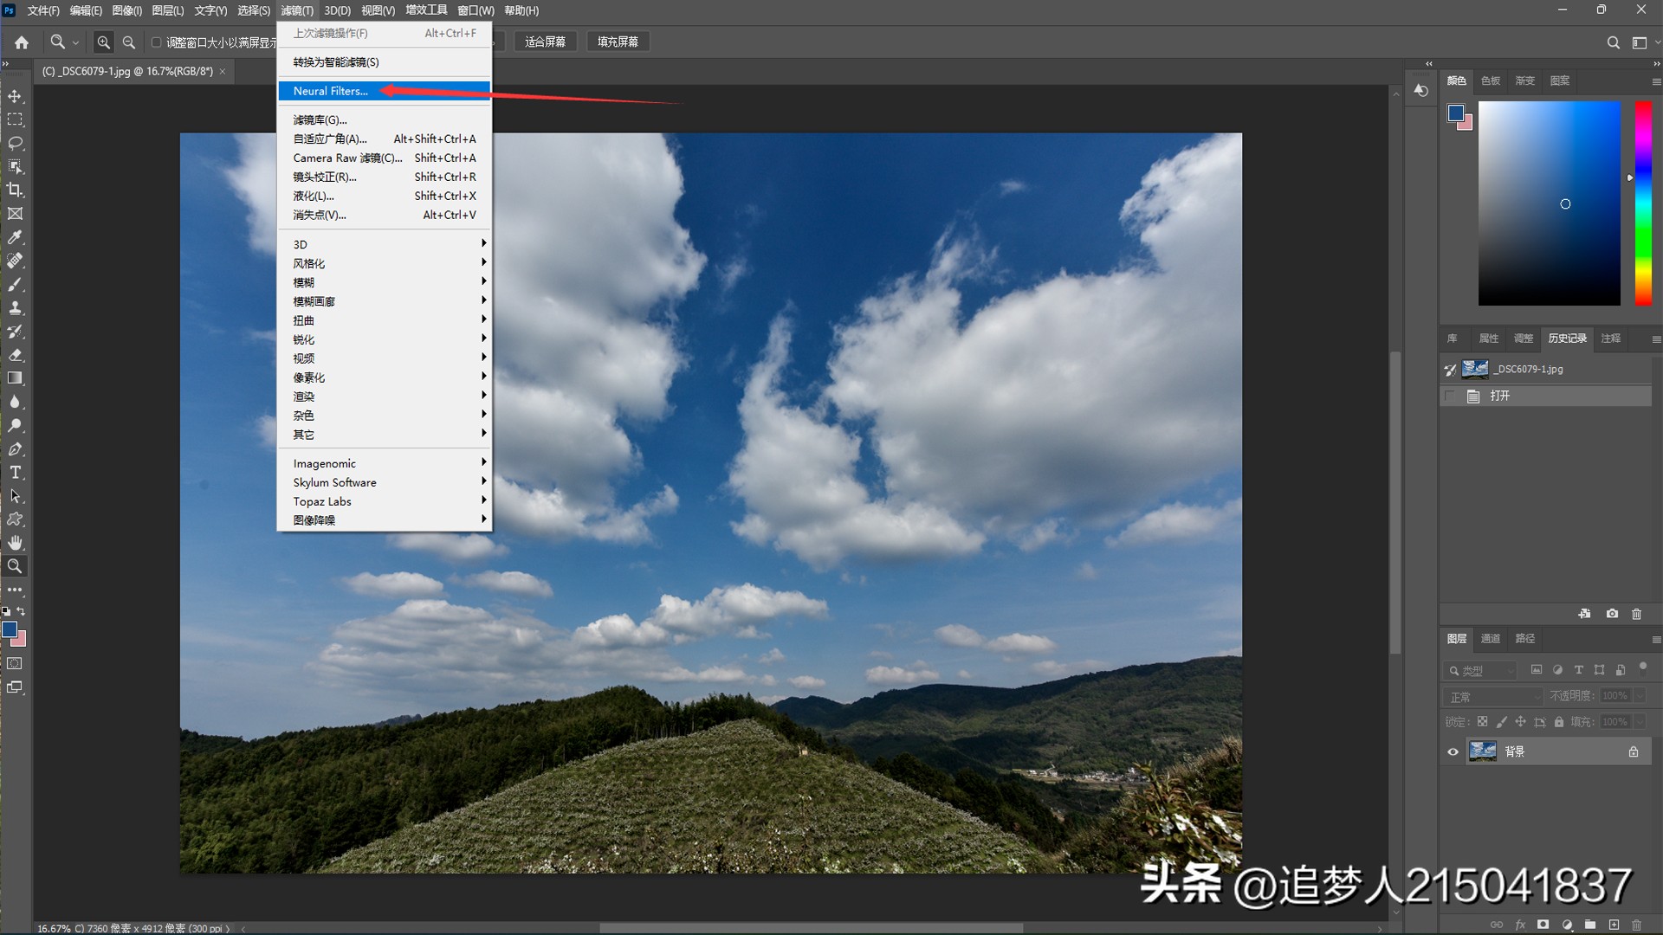Toggle the 调整窗口大小以满屏显示 checkbox

point(156,42)
